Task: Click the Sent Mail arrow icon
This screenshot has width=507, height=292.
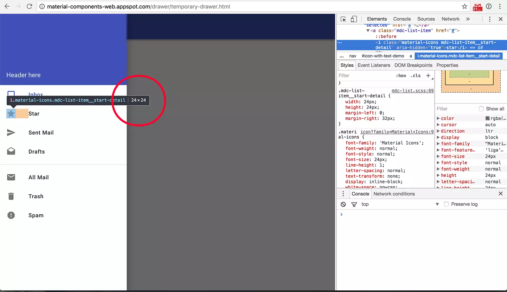Action: tap(11, 133)
